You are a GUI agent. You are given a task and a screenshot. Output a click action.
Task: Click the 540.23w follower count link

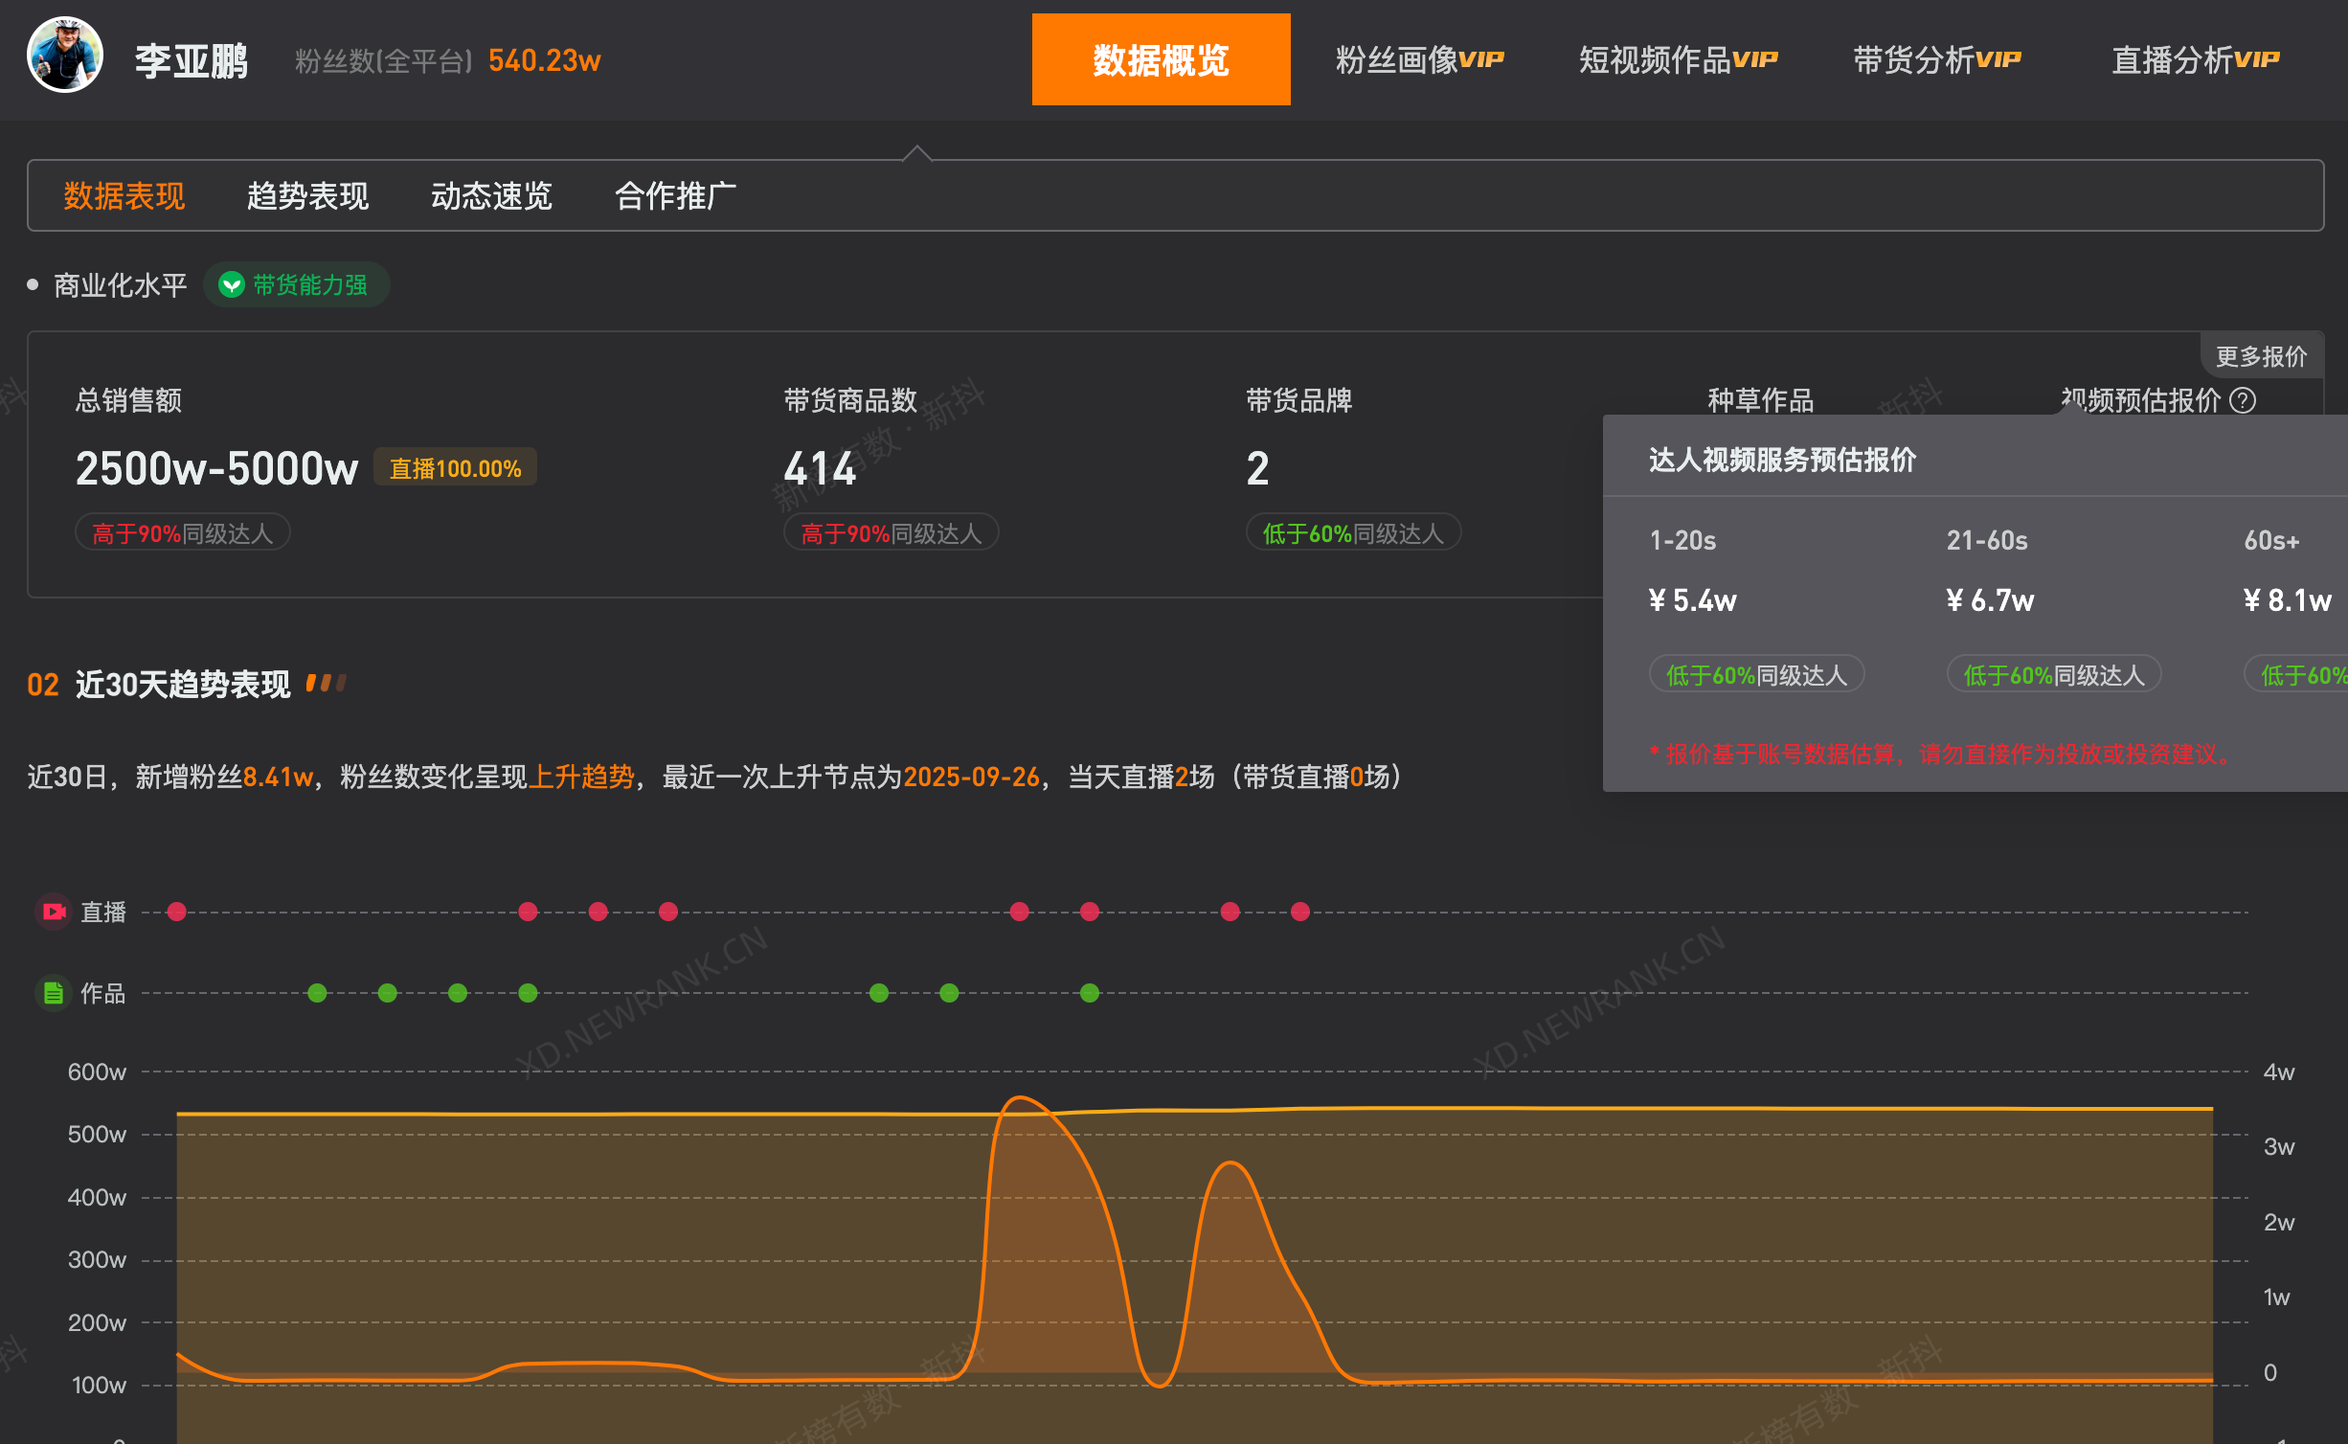click(x=544, y=60)
